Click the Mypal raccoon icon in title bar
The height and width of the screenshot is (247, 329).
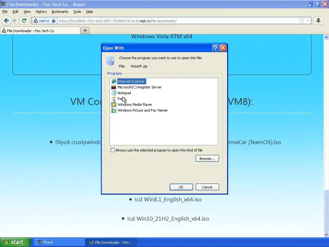[x=3, y=4]
